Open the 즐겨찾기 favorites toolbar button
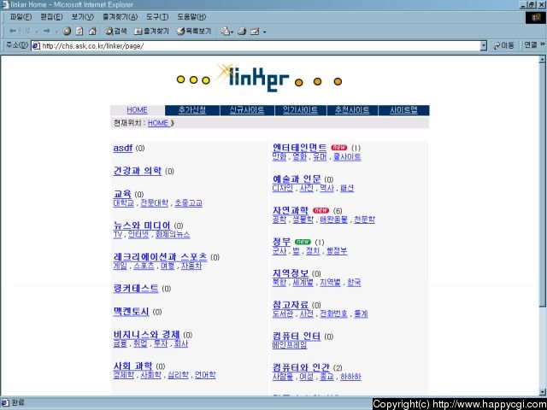The height and width of the screenshot is (410, 547). [152, 32]
